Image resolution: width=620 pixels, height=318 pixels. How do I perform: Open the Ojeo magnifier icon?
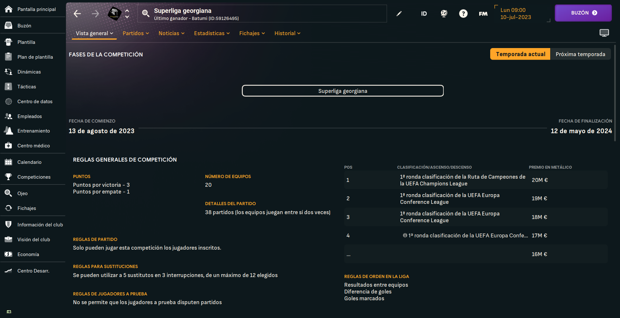(9, 193)
